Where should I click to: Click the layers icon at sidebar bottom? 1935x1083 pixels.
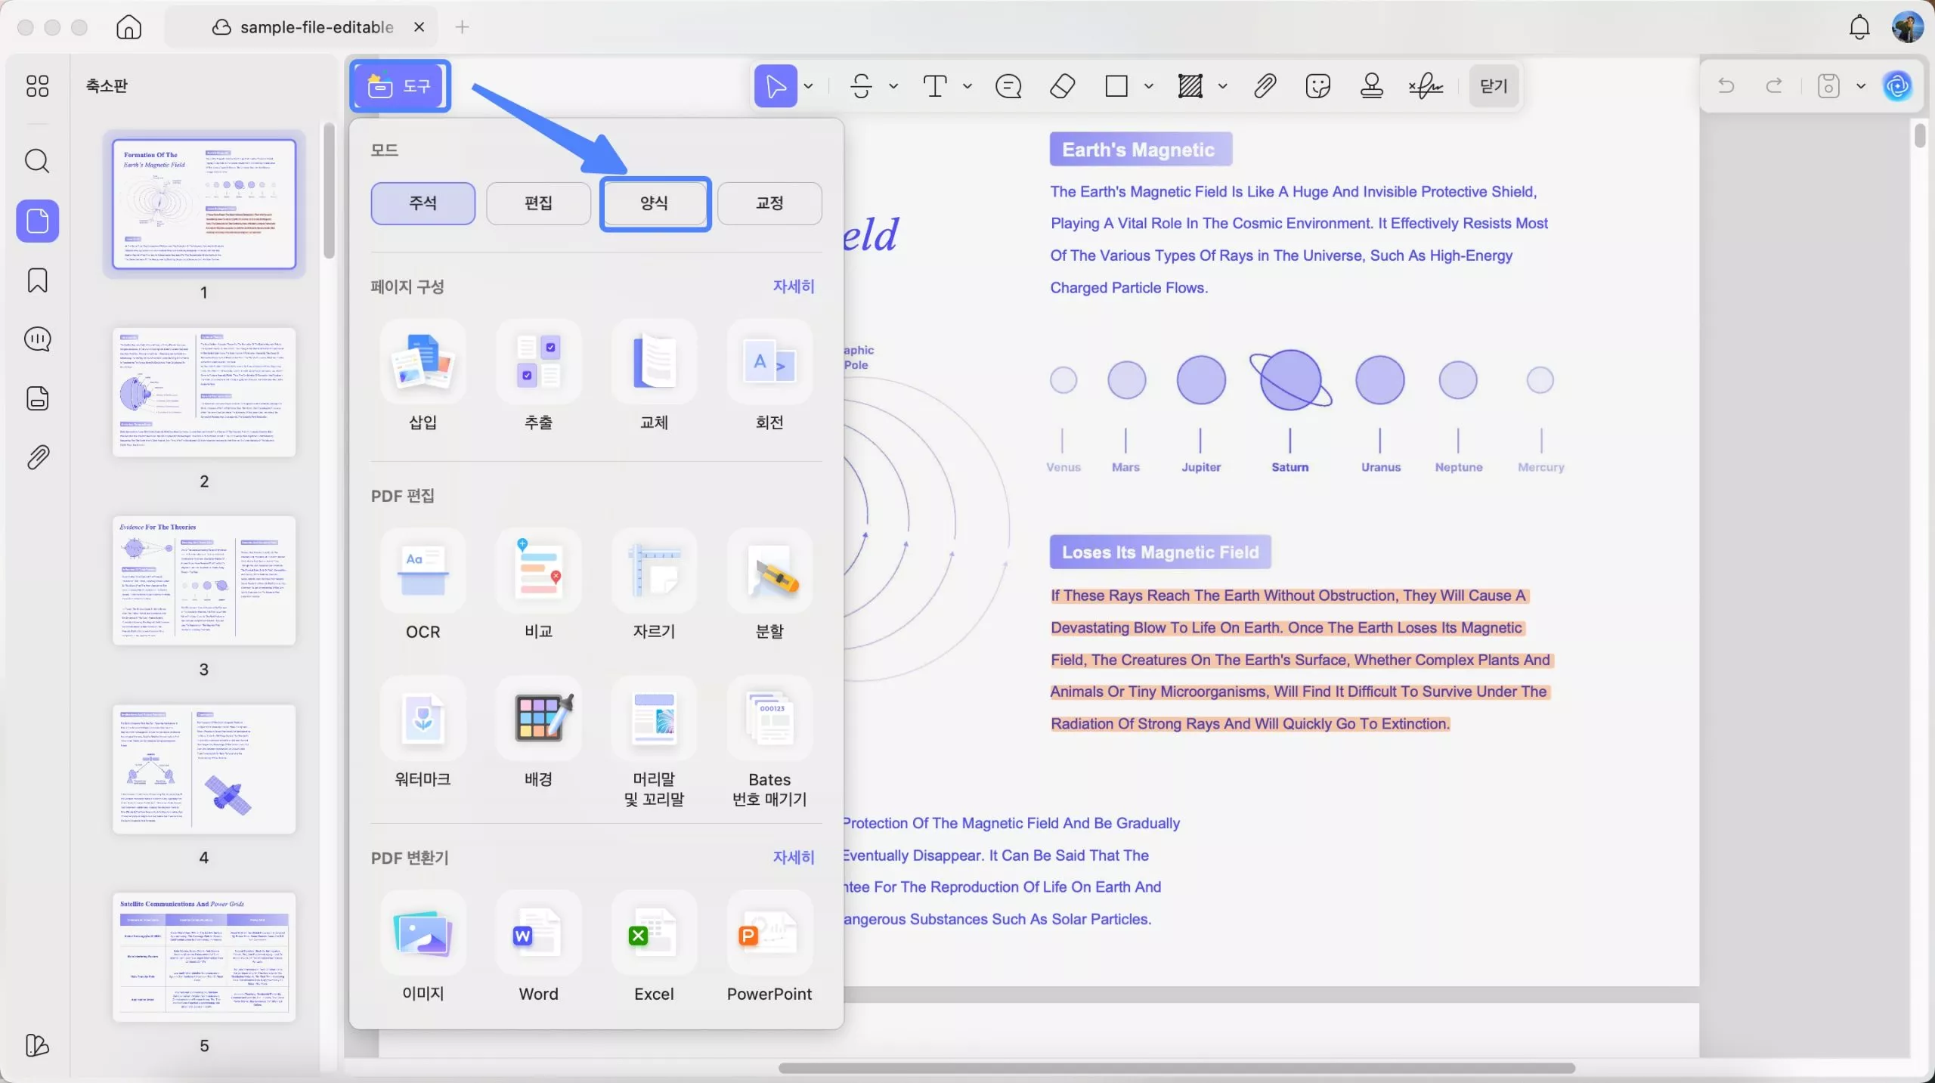pos(37,1045)
